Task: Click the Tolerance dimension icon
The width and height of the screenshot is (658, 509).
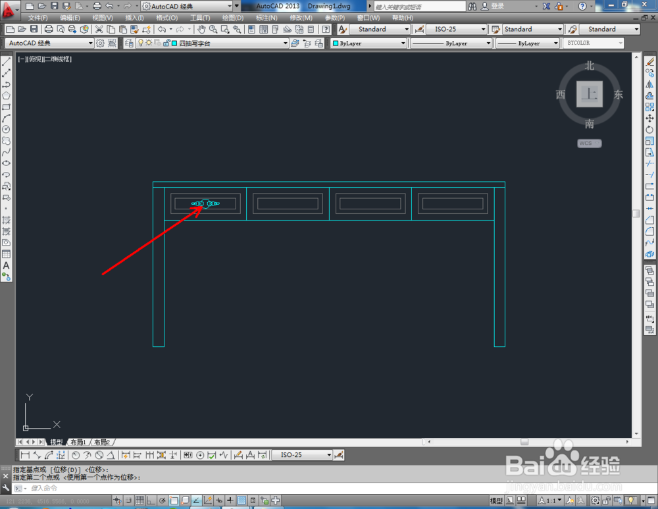Action: pos(188,455)
